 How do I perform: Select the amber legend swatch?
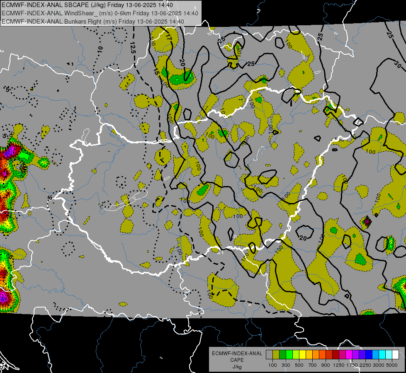click(x=309, y=354)
